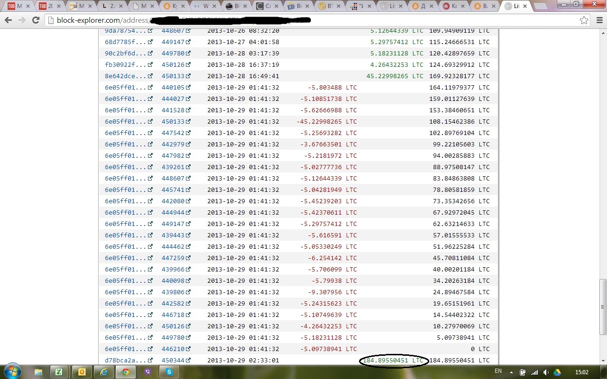The width and height of the screenshot is (607, 379).
Task: Open the Windows Start menu
Action: click(13, 371)
